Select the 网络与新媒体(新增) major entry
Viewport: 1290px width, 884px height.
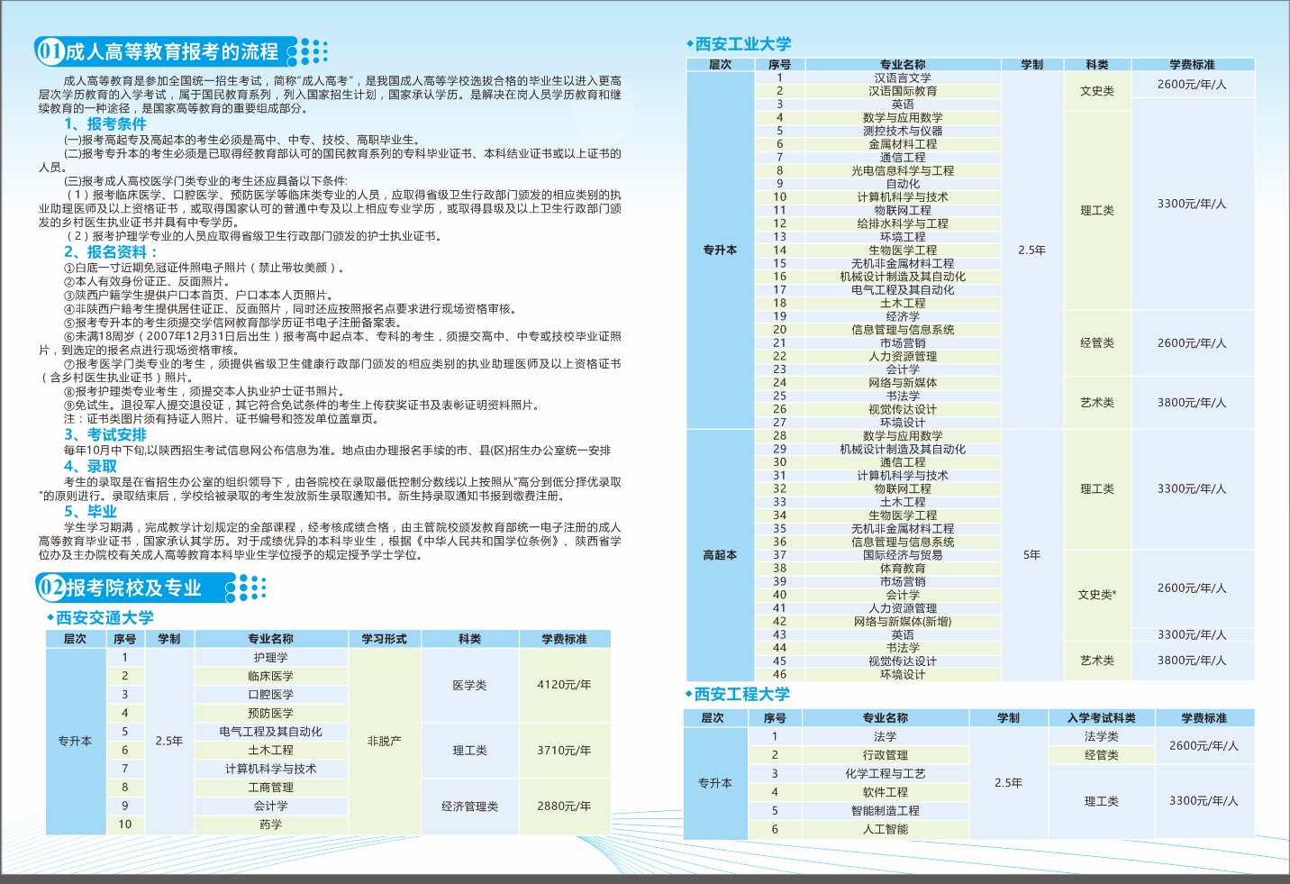pos(903,621)
